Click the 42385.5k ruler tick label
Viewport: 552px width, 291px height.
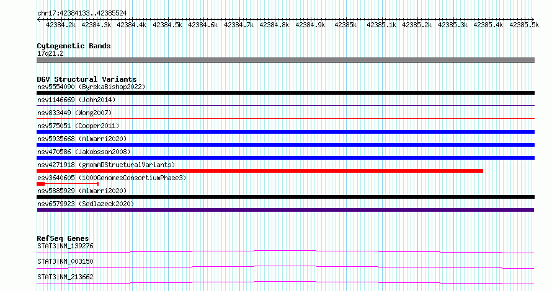click(524, 25)
